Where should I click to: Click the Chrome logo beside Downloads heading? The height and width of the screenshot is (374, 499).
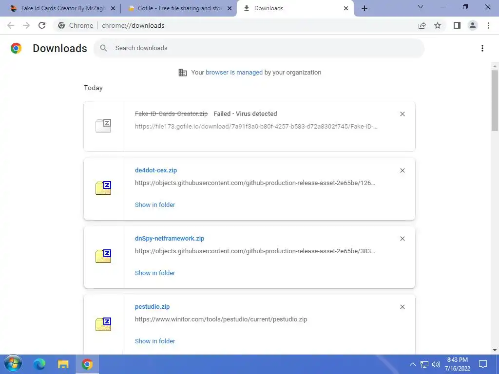(16, 48)
